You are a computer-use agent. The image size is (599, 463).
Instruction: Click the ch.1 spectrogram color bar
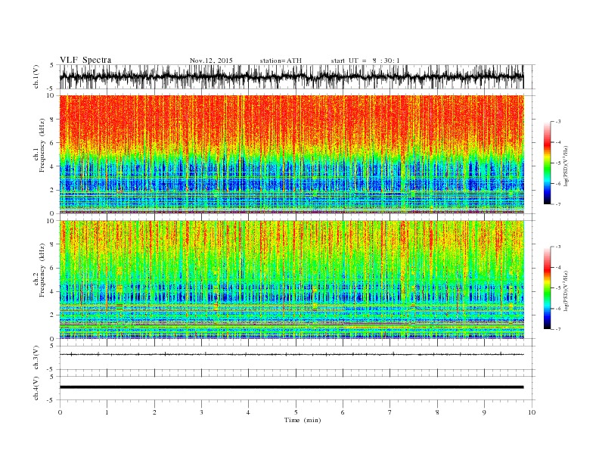pos(548,163)
